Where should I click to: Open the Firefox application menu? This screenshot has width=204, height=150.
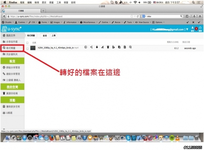13,2
